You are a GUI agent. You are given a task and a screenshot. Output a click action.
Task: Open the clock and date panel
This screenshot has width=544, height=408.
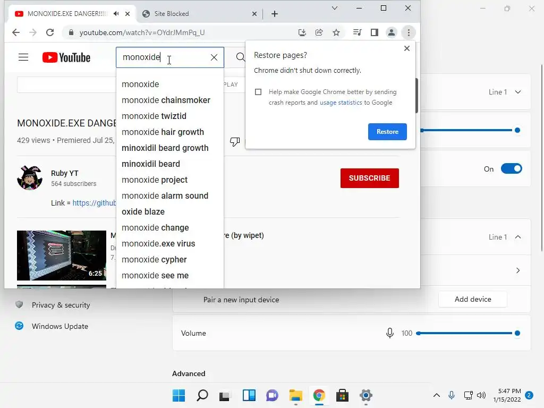(507, 395)
